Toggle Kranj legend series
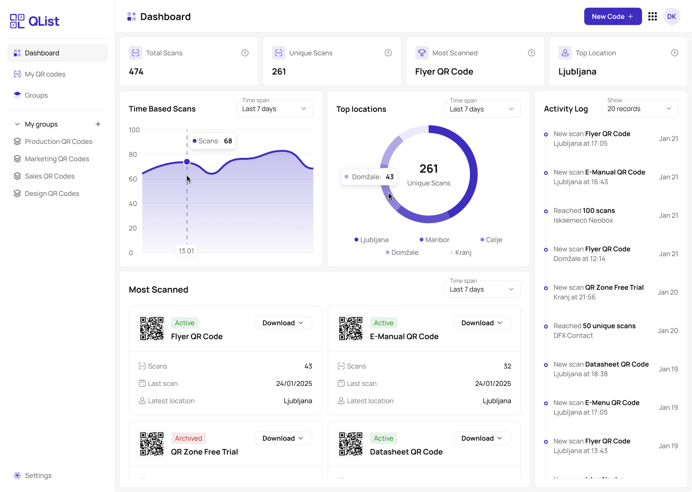The width and height of the screenshot is (692, 492). click(460, 253)
